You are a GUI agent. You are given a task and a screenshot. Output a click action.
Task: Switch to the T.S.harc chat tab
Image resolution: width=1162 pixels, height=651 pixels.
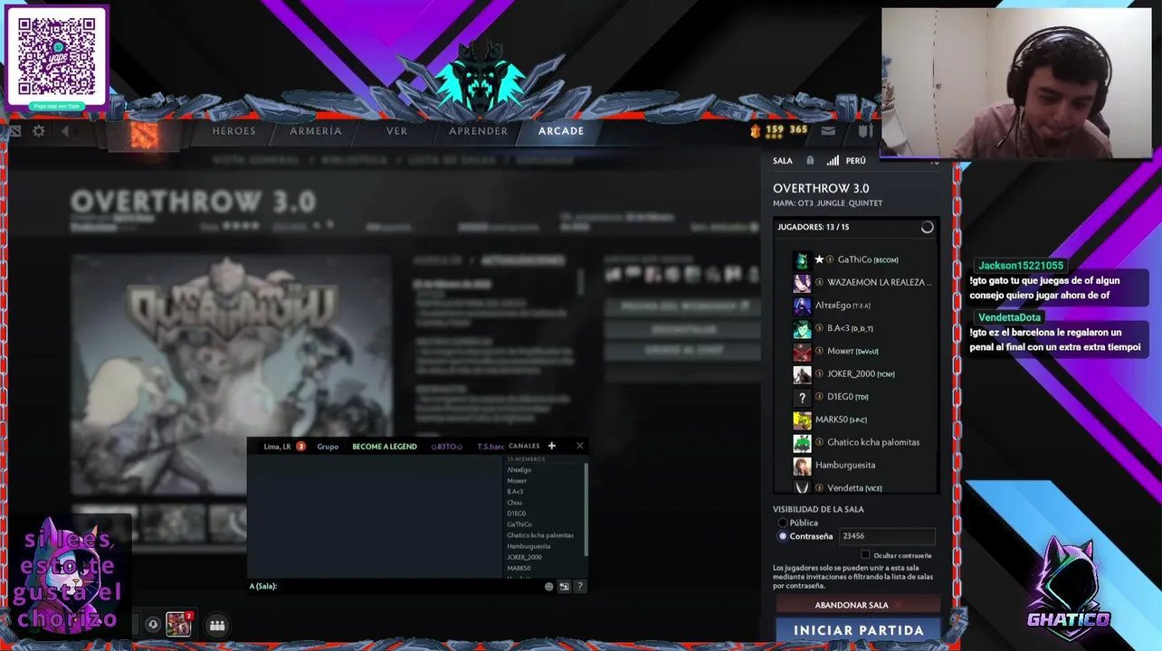pos(491,447)
